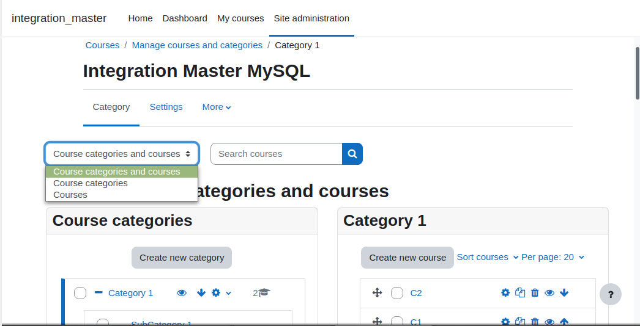Click the 'Course categories' panel heading
Viewport: 640px width, 326px height.
pos(122,220)
